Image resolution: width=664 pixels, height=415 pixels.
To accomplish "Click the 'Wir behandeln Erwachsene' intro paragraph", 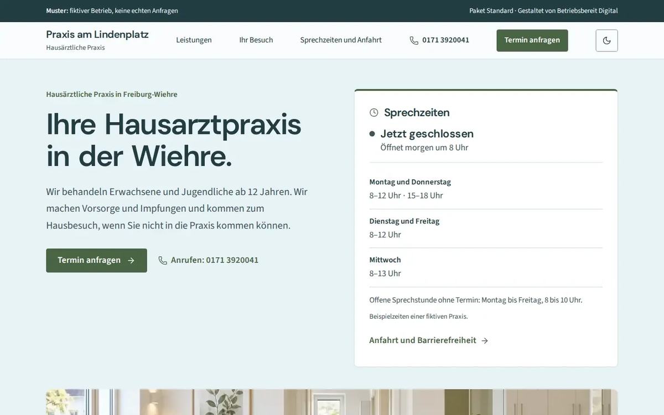I will (177, 209).
